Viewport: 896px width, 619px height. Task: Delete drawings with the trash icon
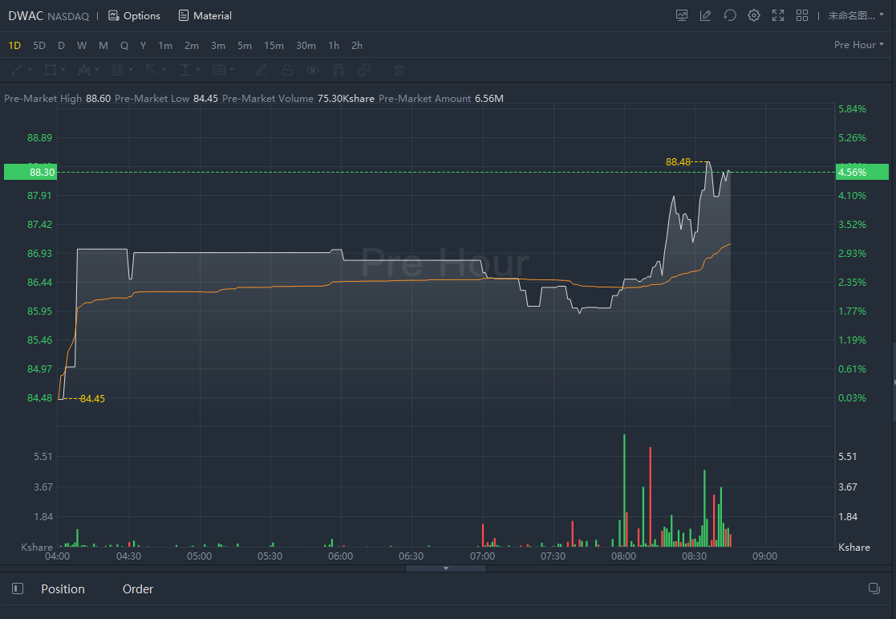pyautogui.click(x=399, y=70)
